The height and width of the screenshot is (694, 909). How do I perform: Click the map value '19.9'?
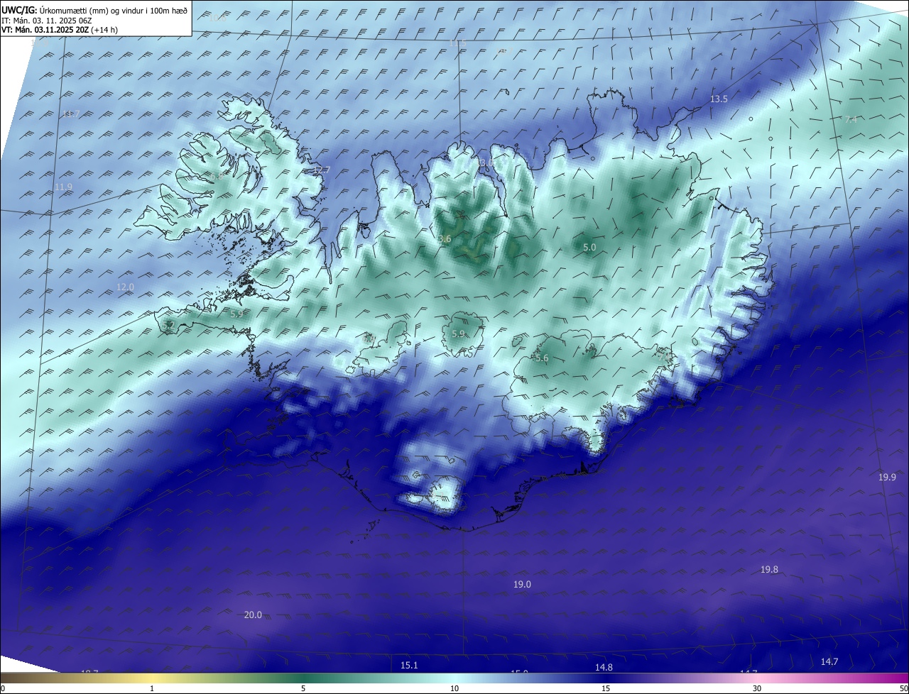pos(887,478)
